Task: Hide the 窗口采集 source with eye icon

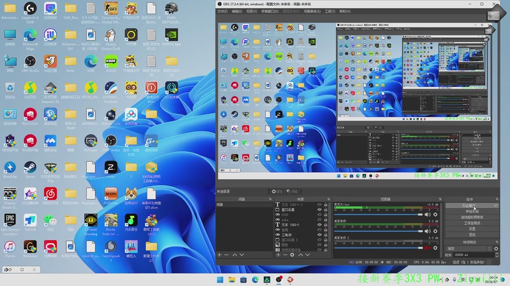Action: point(319,210)
